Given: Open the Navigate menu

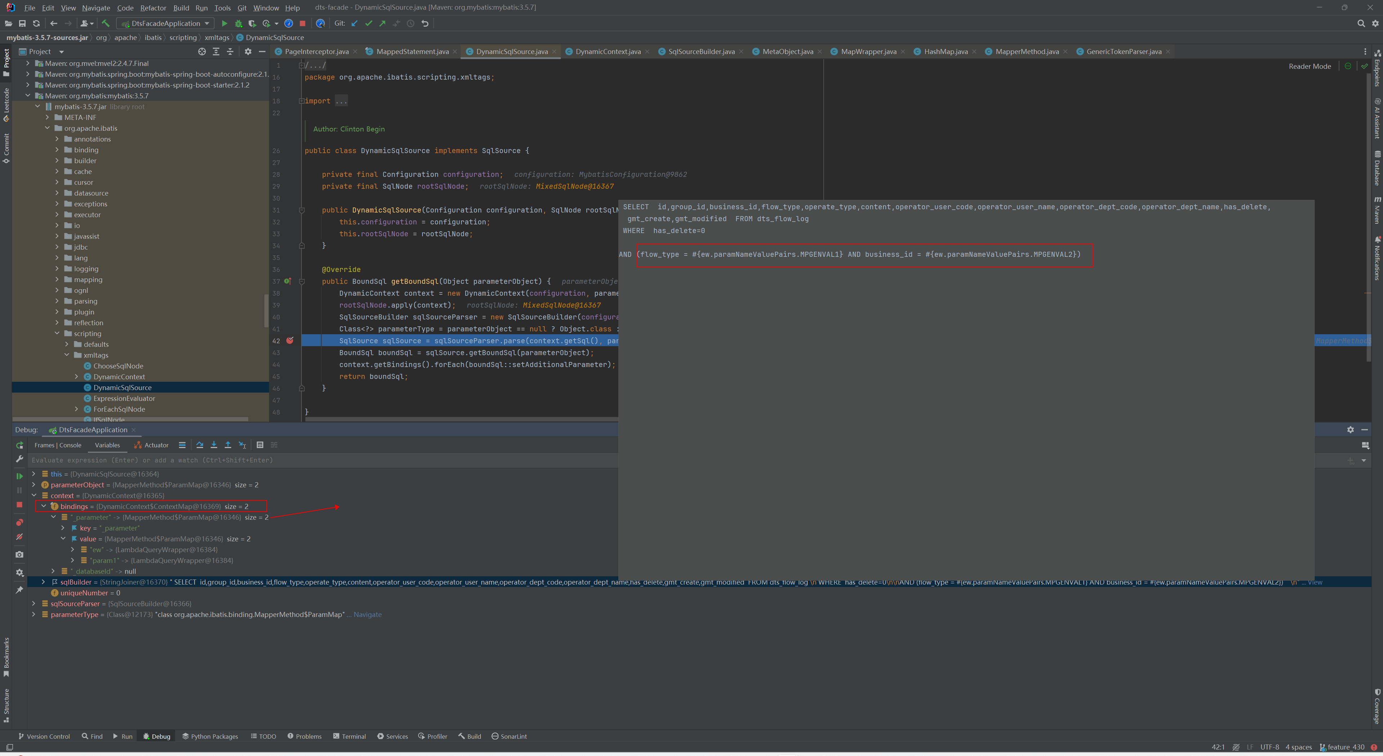Looking at the screenshot, I should point(96,8).
